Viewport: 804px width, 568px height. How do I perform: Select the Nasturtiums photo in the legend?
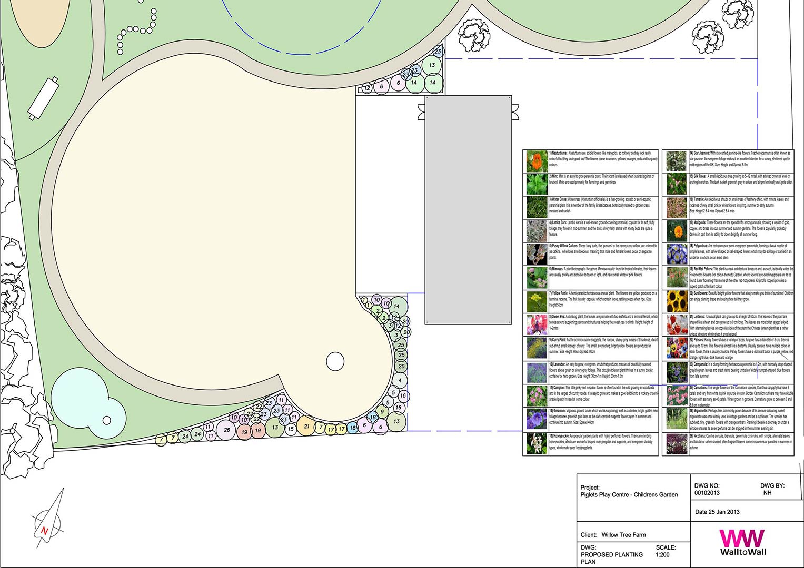537,161
